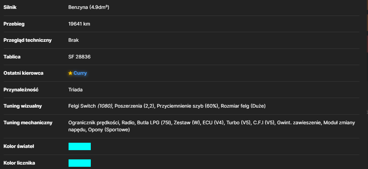Click the 19641 km mileage value
Image resolution: width=368 pixels, height=169 pixels.
point(79,24)
